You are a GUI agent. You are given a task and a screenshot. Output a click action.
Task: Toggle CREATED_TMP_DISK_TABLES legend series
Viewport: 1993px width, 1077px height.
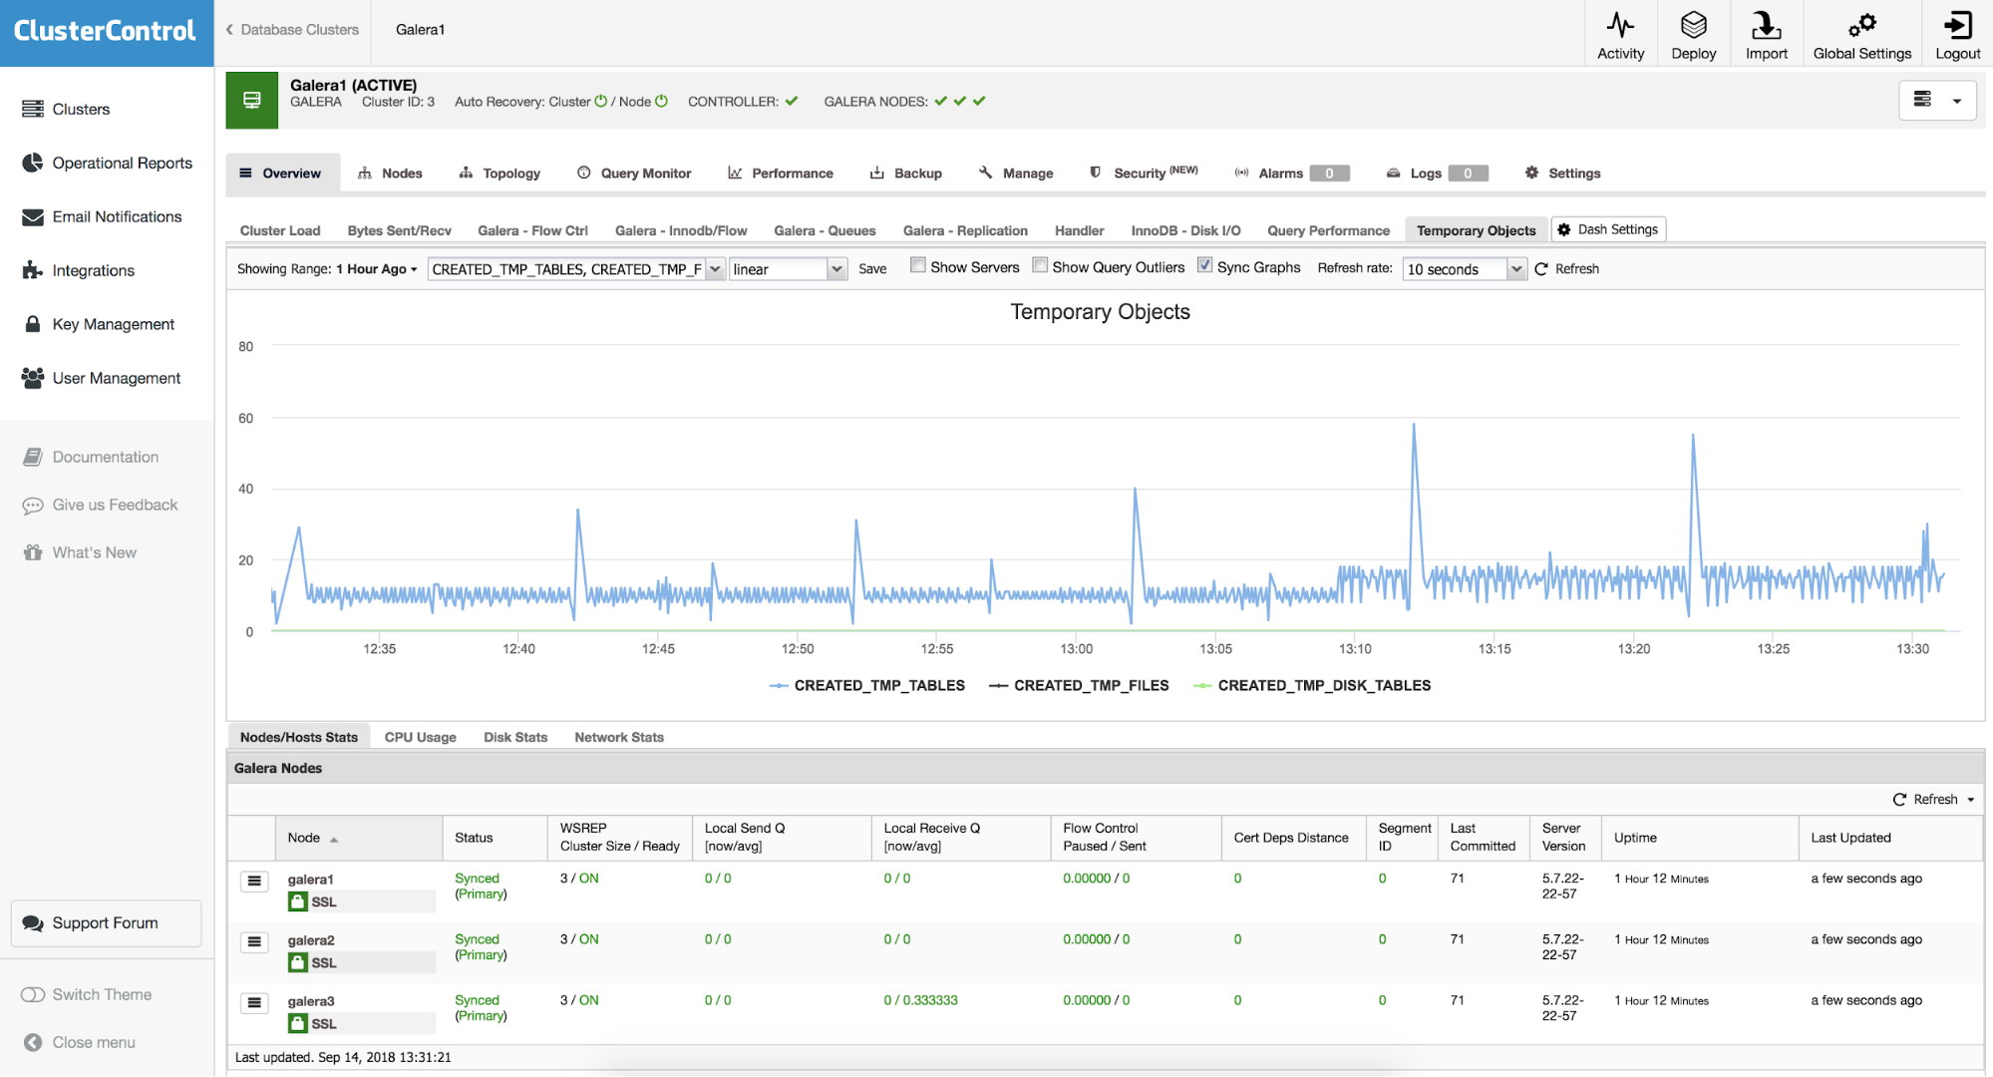[1312, 685]
